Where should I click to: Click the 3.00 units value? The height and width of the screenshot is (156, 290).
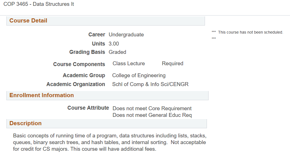(x=114, y=44)
